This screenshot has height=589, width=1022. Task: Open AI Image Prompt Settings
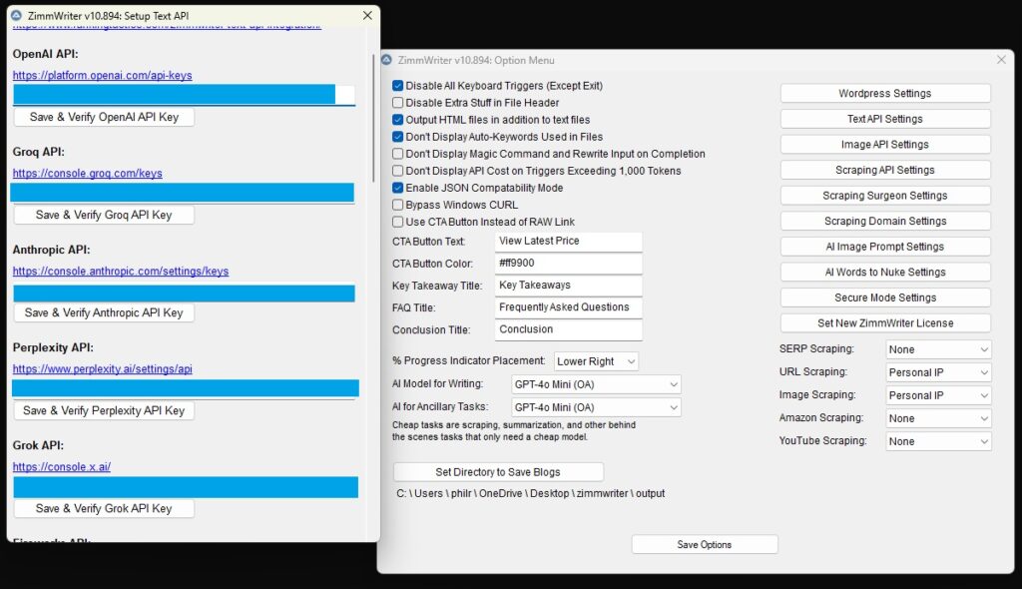(885, 246)
